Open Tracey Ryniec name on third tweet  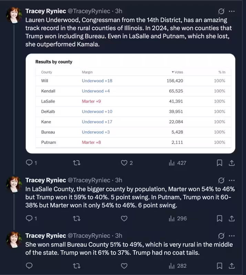(x=46, y=235)
